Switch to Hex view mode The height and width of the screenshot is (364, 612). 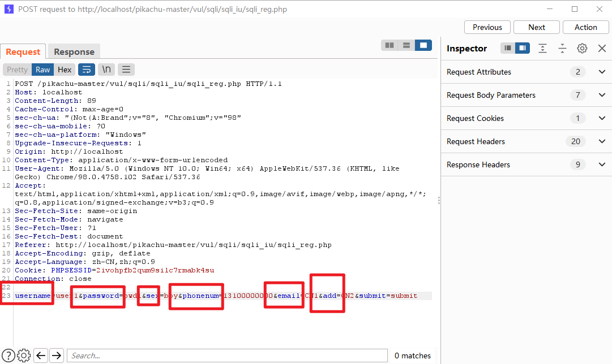(x=65, y=70)
